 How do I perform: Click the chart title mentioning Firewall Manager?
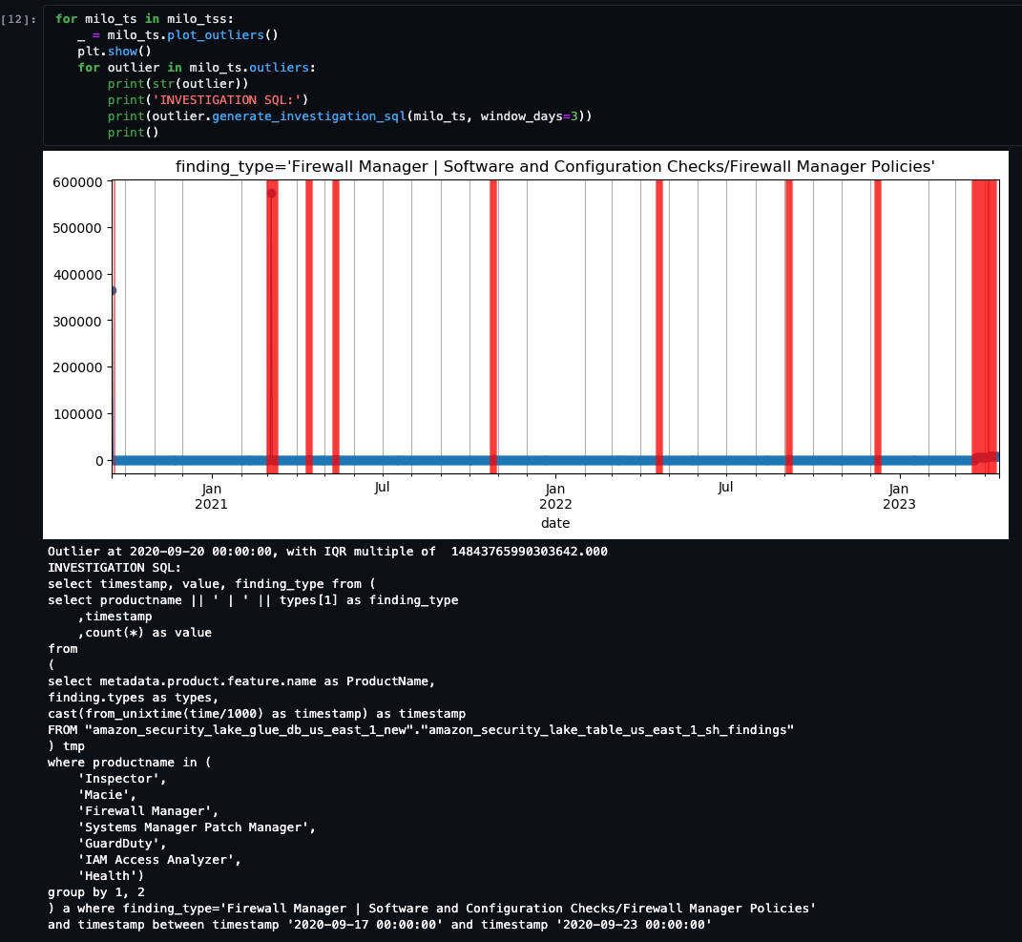click(x=554, y=166)
